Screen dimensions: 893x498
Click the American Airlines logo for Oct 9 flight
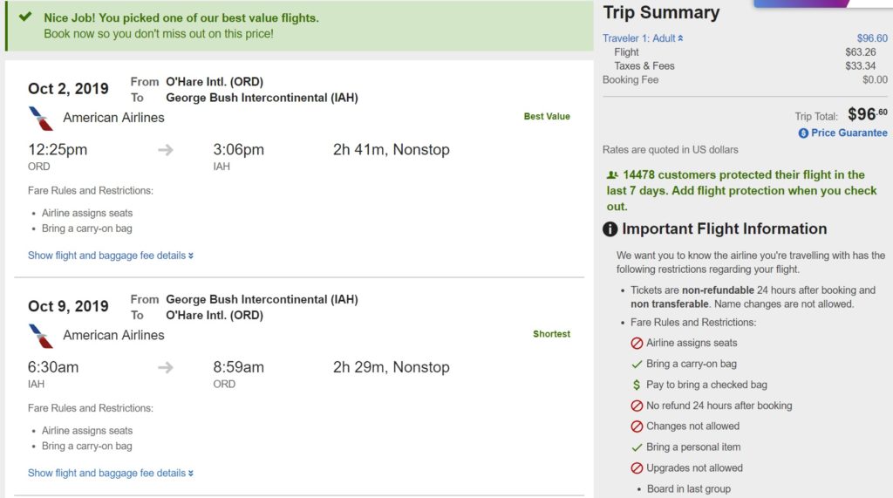(x=40, y=335)
